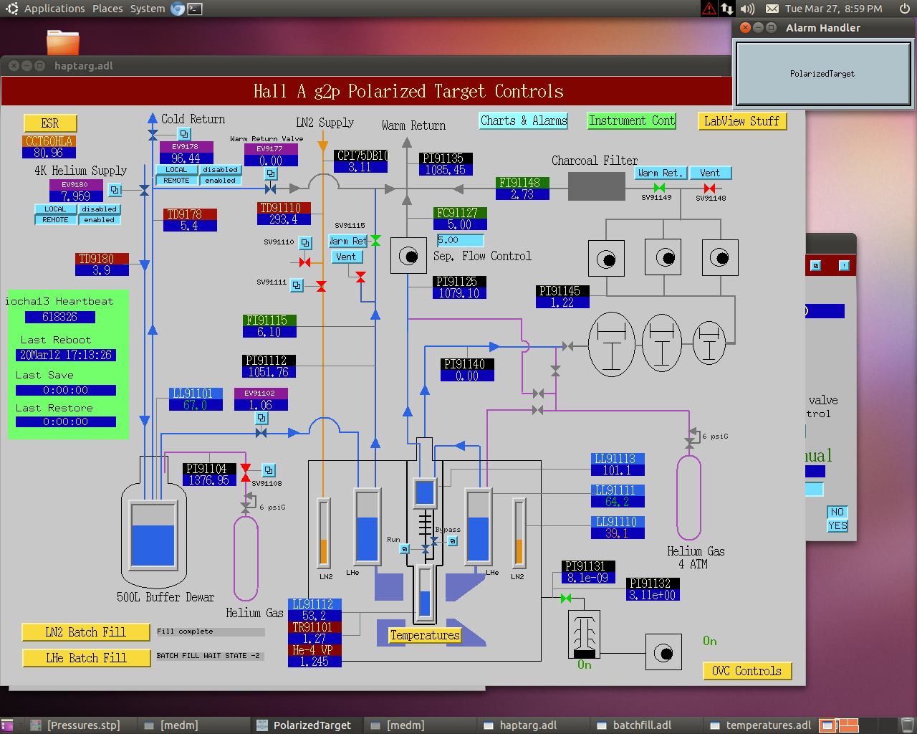
Task: Click the red SV91148 valve symbol
Action: [709, 189]
